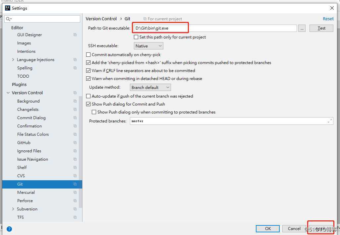Enable auto-update if push was rejected
Screen dimensions: 340x235
(88, 96)
